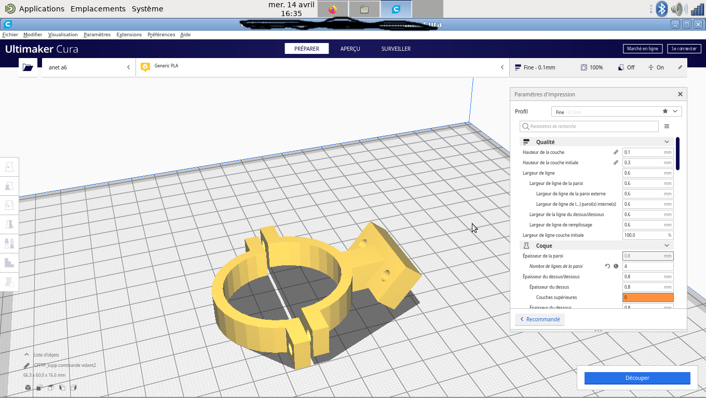The height and width of the screenshot is (398, 706).
Task: Open the Marché en ligne button
Action: [643, 49]
